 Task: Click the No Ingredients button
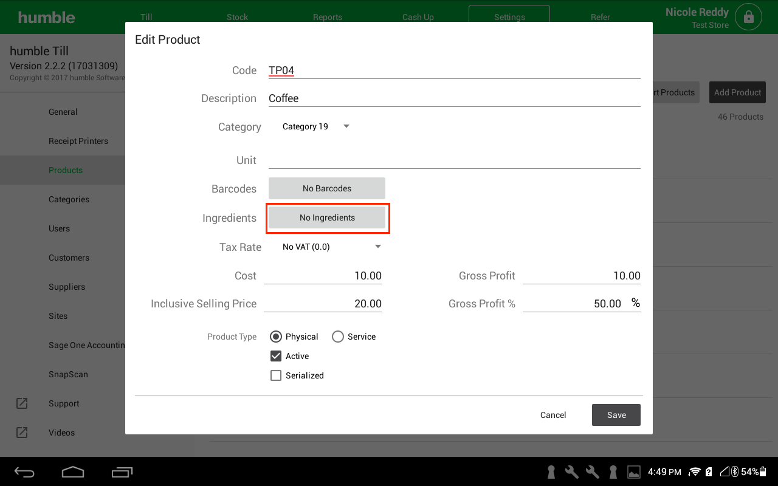coord(327,217)
